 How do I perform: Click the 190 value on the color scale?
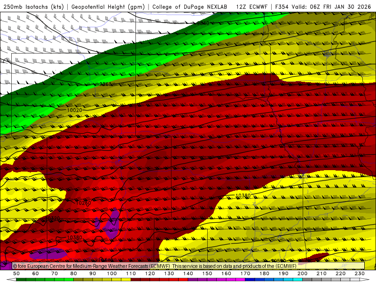click(x=283, y=274)
